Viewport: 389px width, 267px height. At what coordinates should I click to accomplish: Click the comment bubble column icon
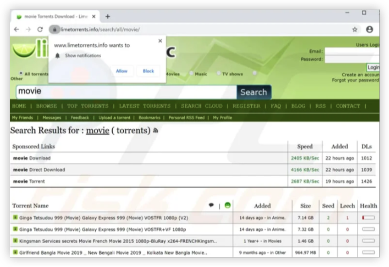point(211,205)
